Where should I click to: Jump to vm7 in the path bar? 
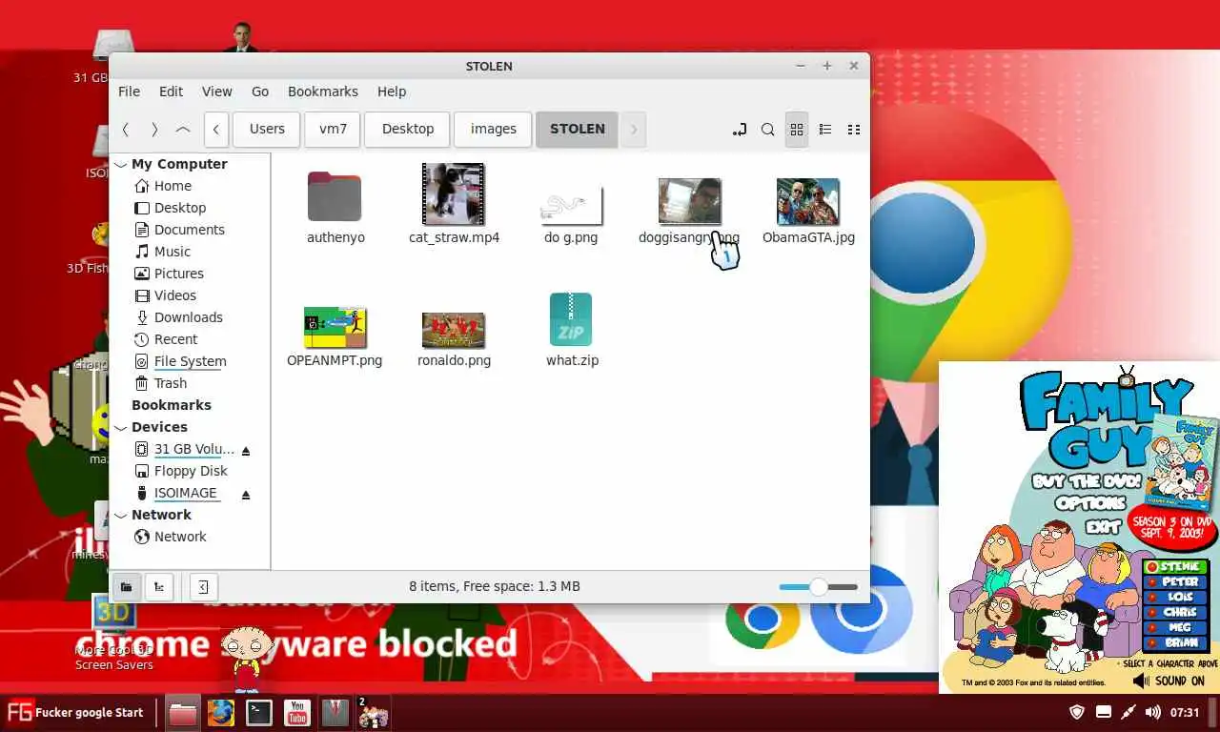click(333, 130)
